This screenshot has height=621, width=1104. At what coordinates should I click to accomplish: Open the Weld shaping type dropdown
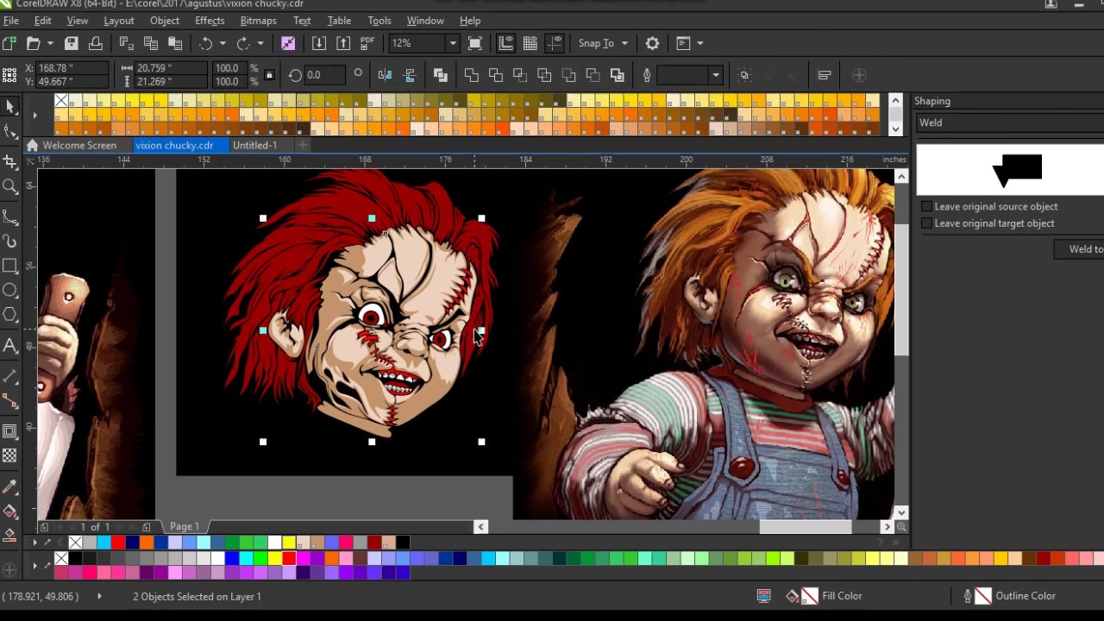point(1011,122)
